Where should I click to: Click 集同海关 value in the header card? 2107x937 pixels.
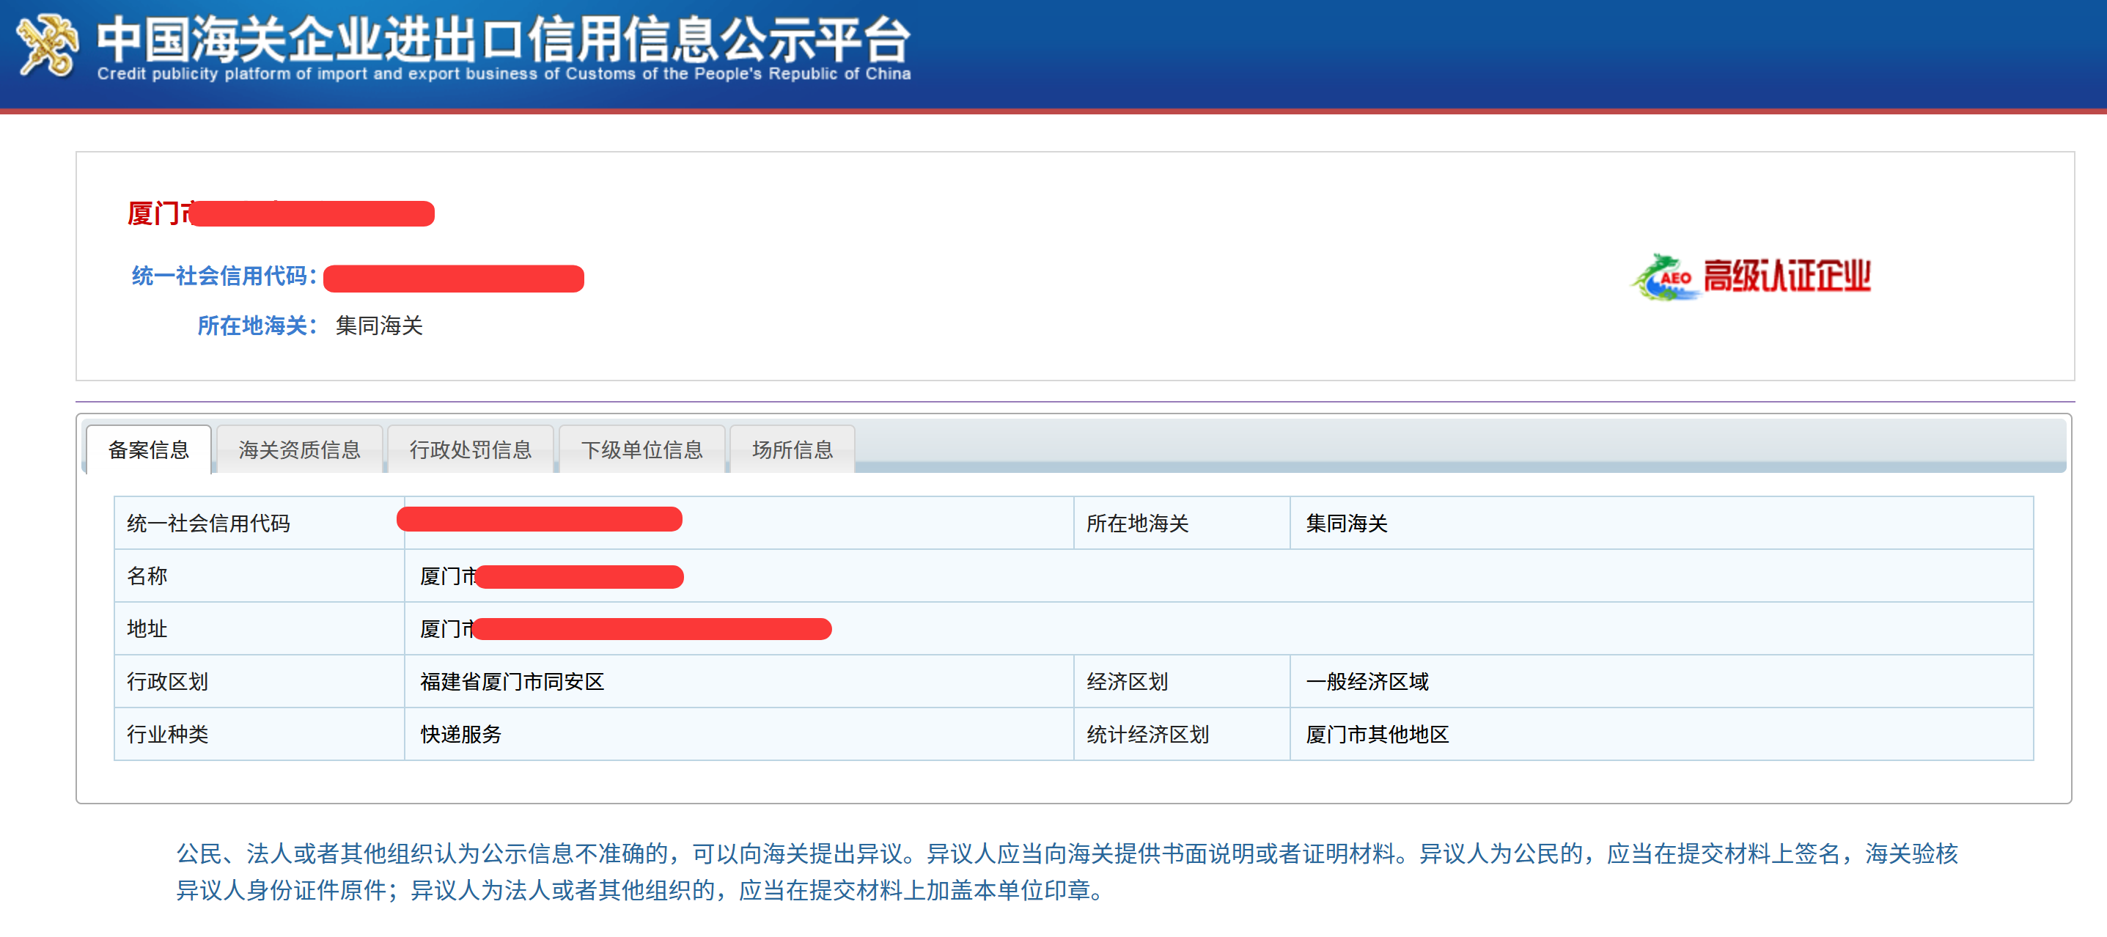379,326
